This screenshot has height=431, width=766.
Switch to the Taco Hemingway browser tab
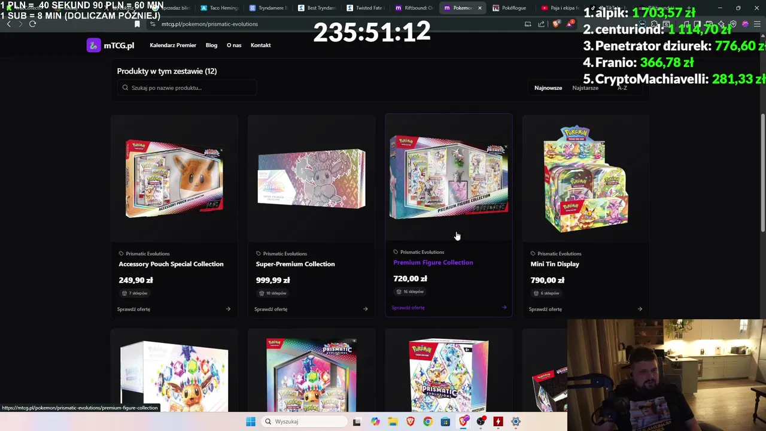coord(219,8)
